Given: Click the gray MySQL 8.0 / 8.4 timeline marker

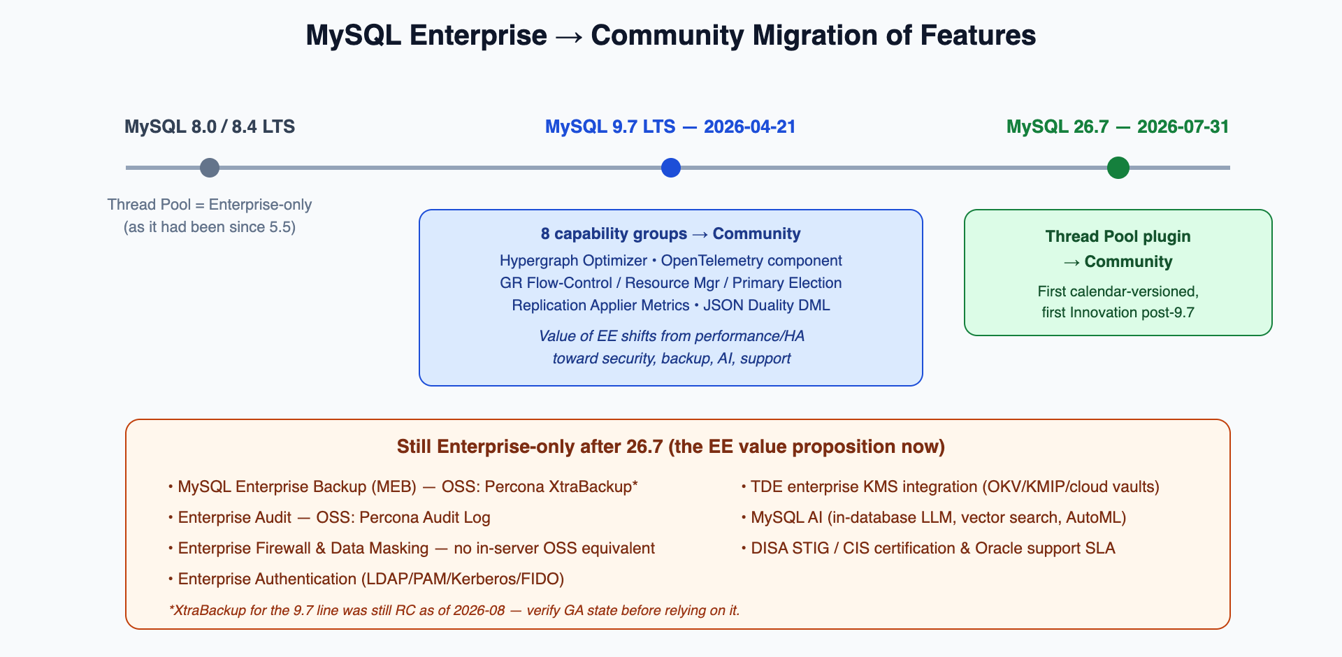Looking at the screenshot, I should tap(210, 168).
